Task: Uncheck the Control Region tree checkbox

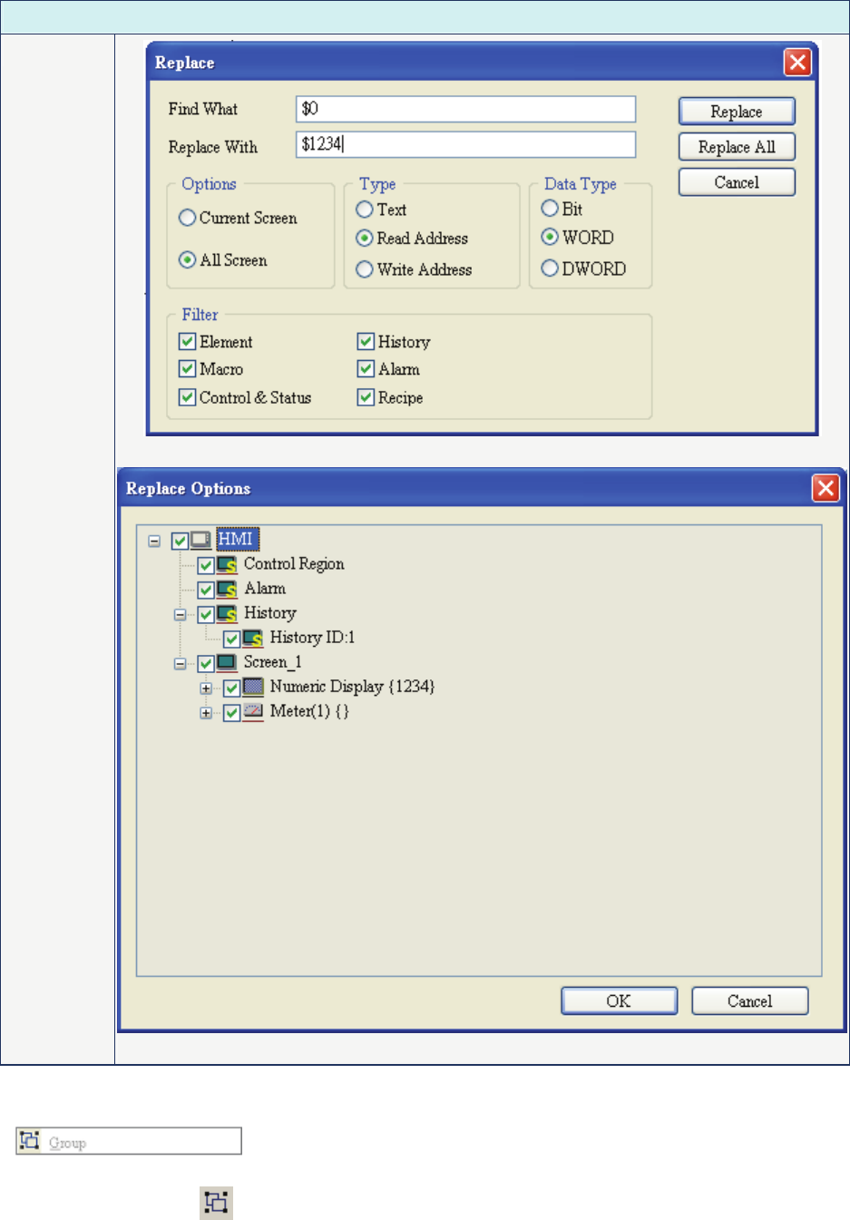Action: [206, 565]
